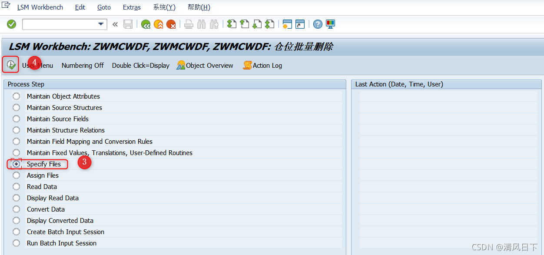Click the Create New Session icon
The image size is (544, 255).
point(287,24)
